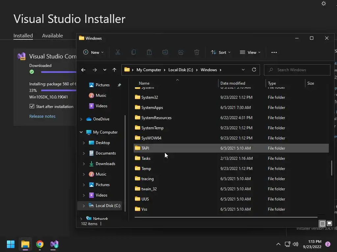Image resolution: width=337 pixels, height=252 pixels.
Task: Open the See more ellipsis menu
Action: [x=274, y=52]
